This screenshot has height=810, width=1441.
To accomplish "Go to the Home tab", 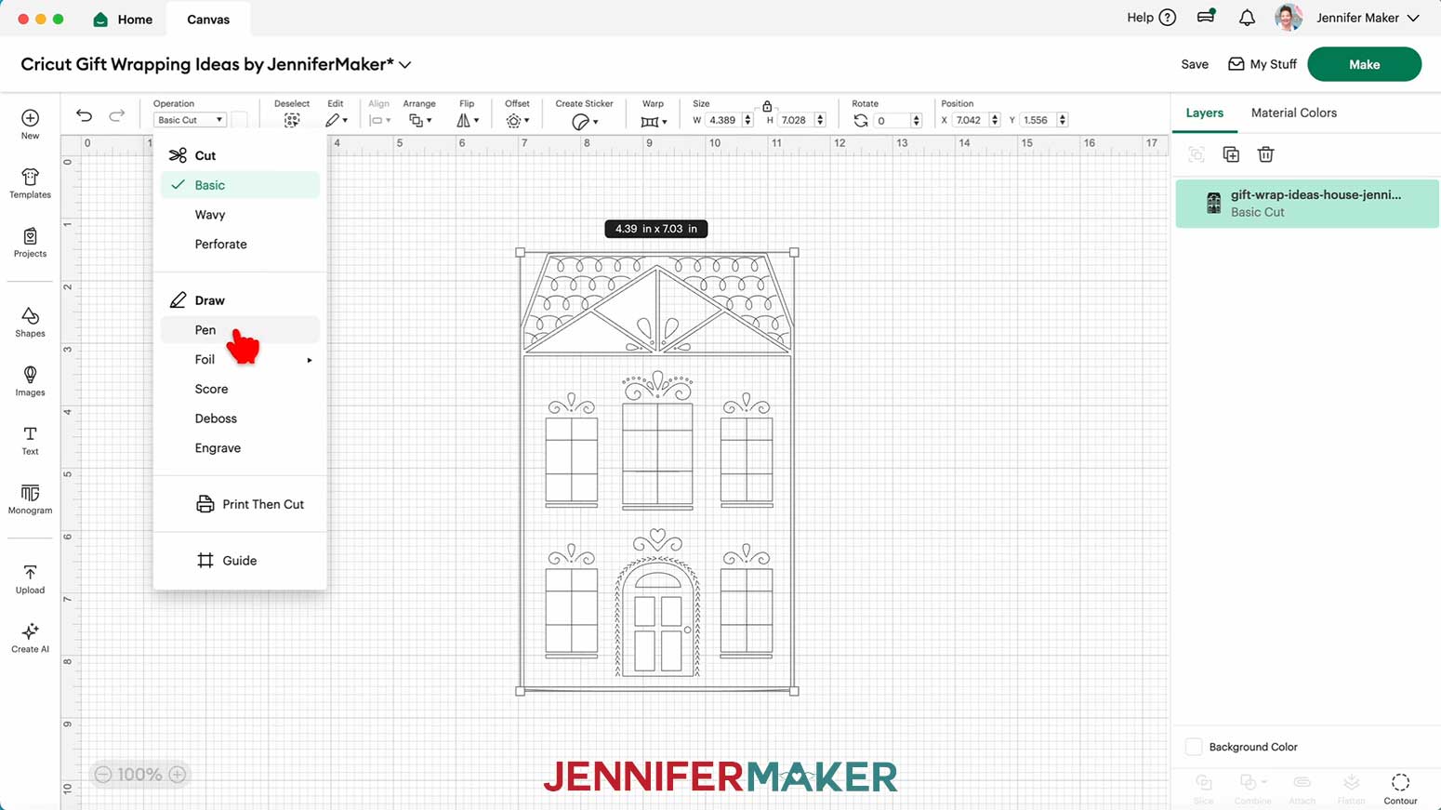I will (x=124, y=19).
